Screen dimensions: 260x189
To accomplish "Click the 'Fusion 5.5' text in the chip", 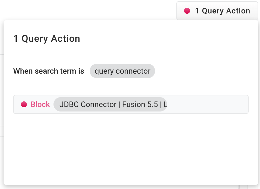I will click(140, 104).
